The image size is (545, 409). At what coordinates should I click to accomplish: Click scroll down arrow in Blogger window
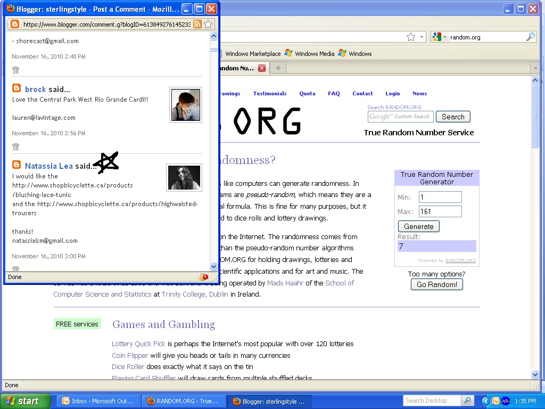[x=214, y=266]
